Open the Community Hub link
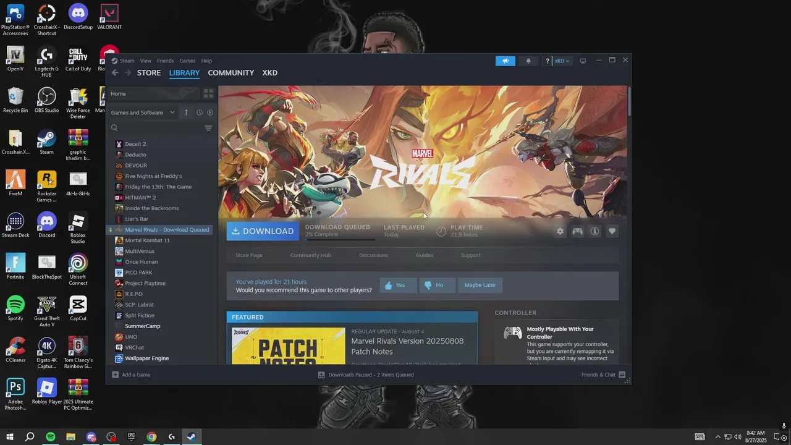This screenshot has height=445, width=791. click(311, 255)
